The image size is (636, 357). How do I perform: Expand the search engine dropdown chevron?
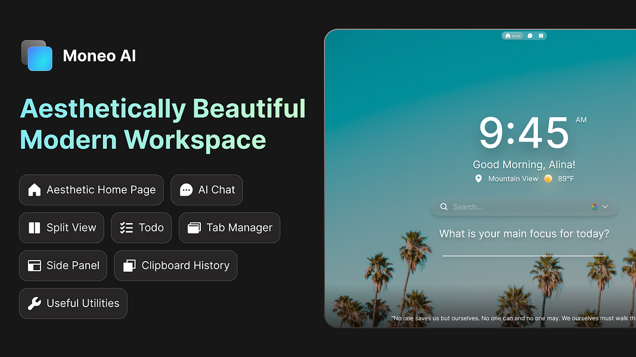tap(604, 206)
